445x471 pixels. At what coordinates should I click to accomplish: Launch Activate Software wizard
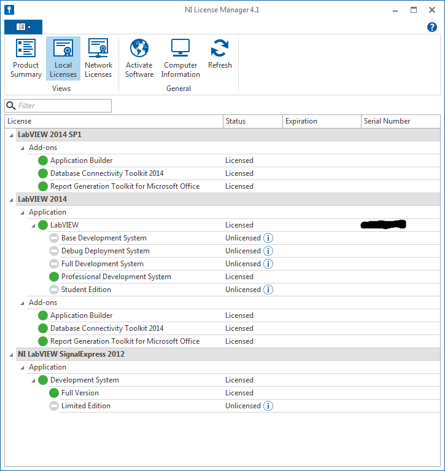pyautogui.click(x=139, y=58)
